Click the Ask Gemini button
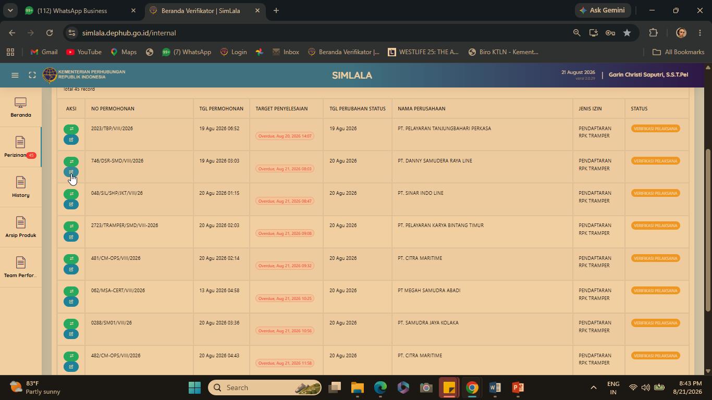 click(603, 10)
